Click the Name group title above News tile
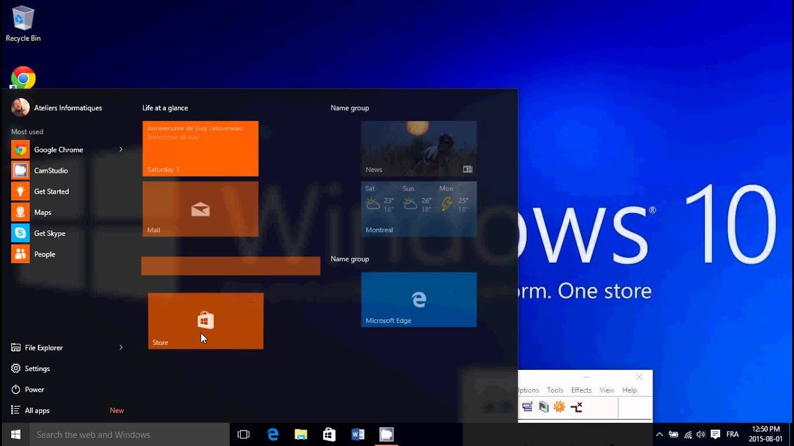 [350, 108]
